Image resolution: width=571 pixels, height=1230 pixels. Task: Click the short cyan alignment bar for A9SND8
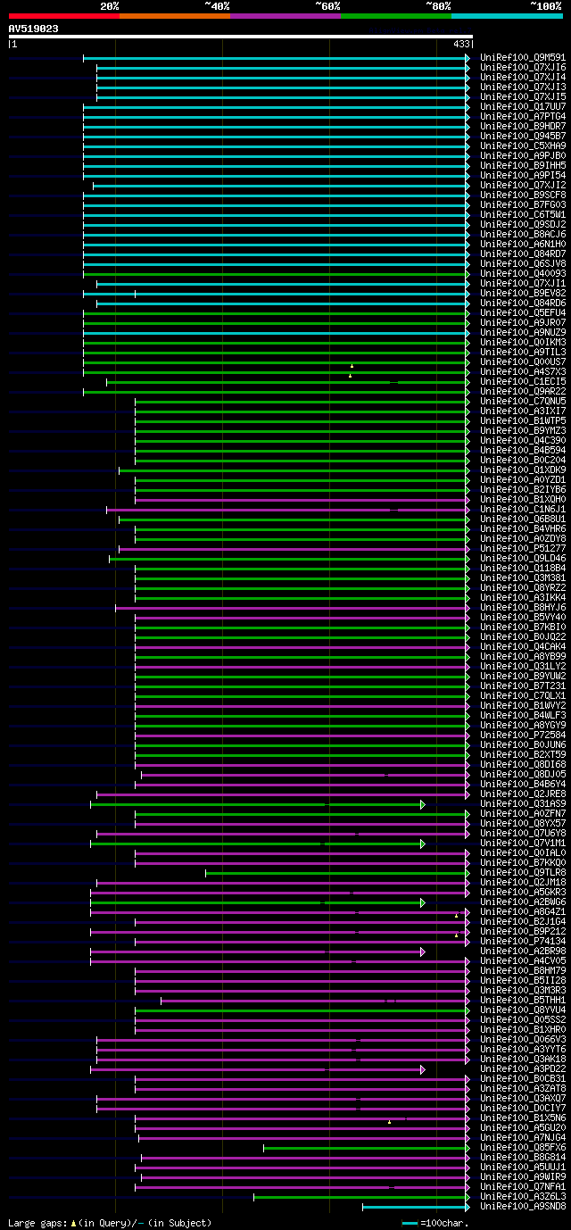[x=414, y=1207]
